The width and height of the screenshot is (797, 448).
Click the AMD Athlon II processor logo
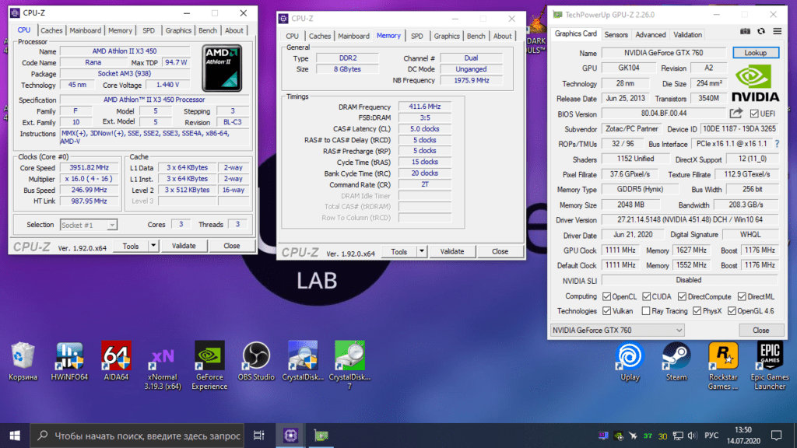[222, 68]
